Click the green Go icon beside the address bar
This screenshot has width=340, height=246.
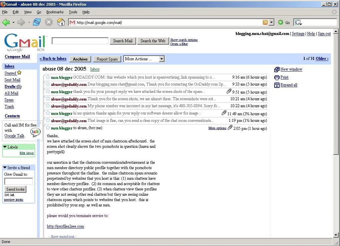pos(281,22)
